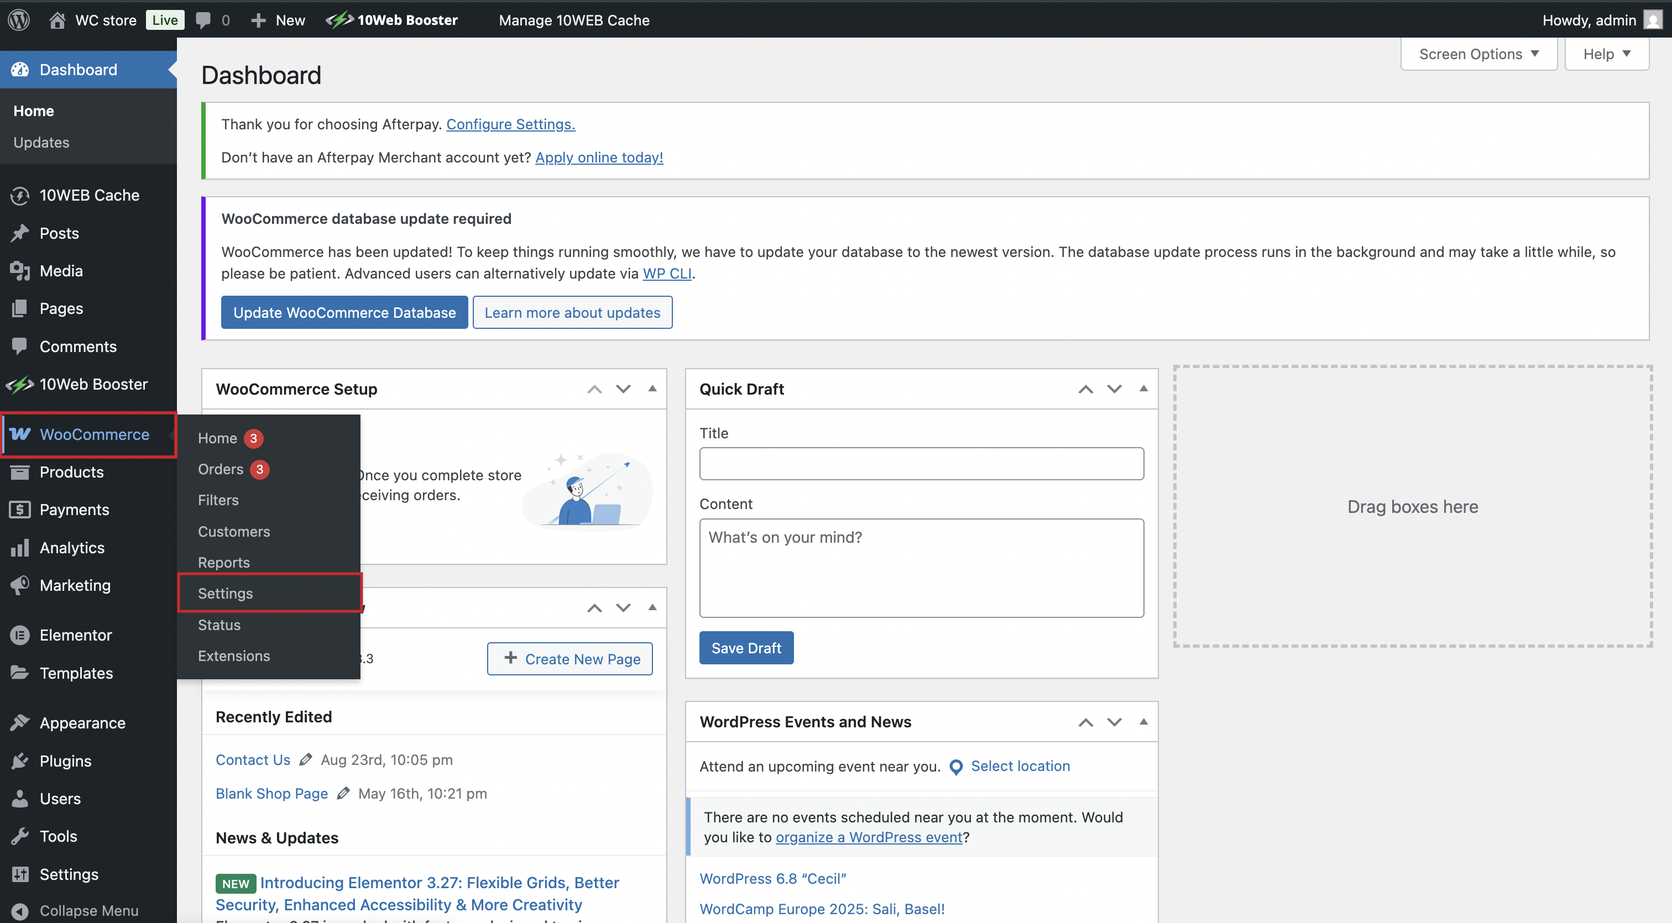Image resolution: width=1672 pixels, height=923 pixels.
Task: Click the WordPress logo icon
Action: (19, 20)
